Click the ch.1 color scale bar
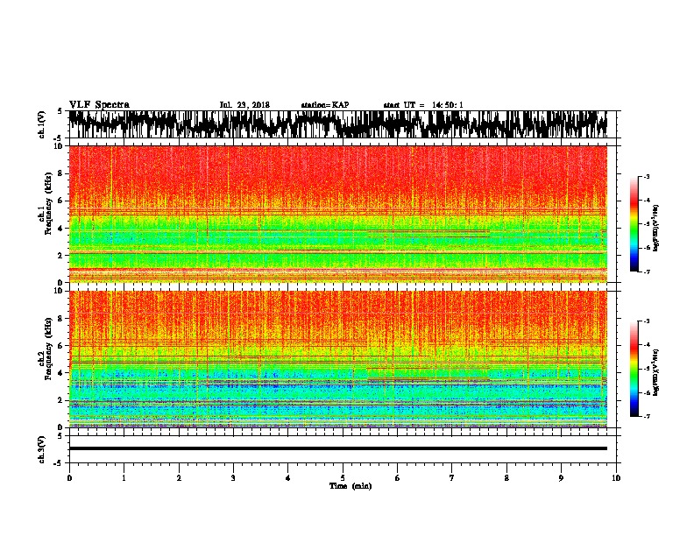The image size is (694, 536). click(634, 224)
